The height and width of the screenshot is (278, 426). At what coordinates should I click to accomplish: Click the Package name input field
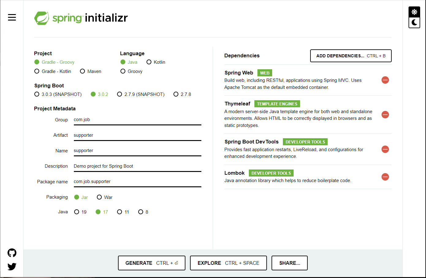[137, 182]
